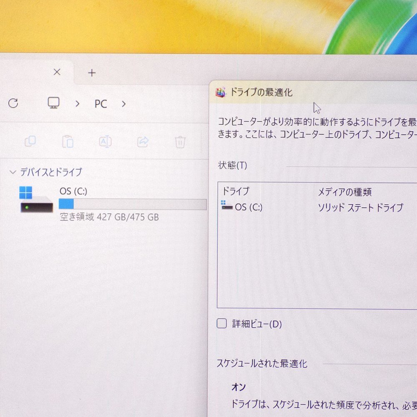Click the ドライブ column header
Image resolution: width=417 pixels, height=417 pixels.
coord(236,191)
